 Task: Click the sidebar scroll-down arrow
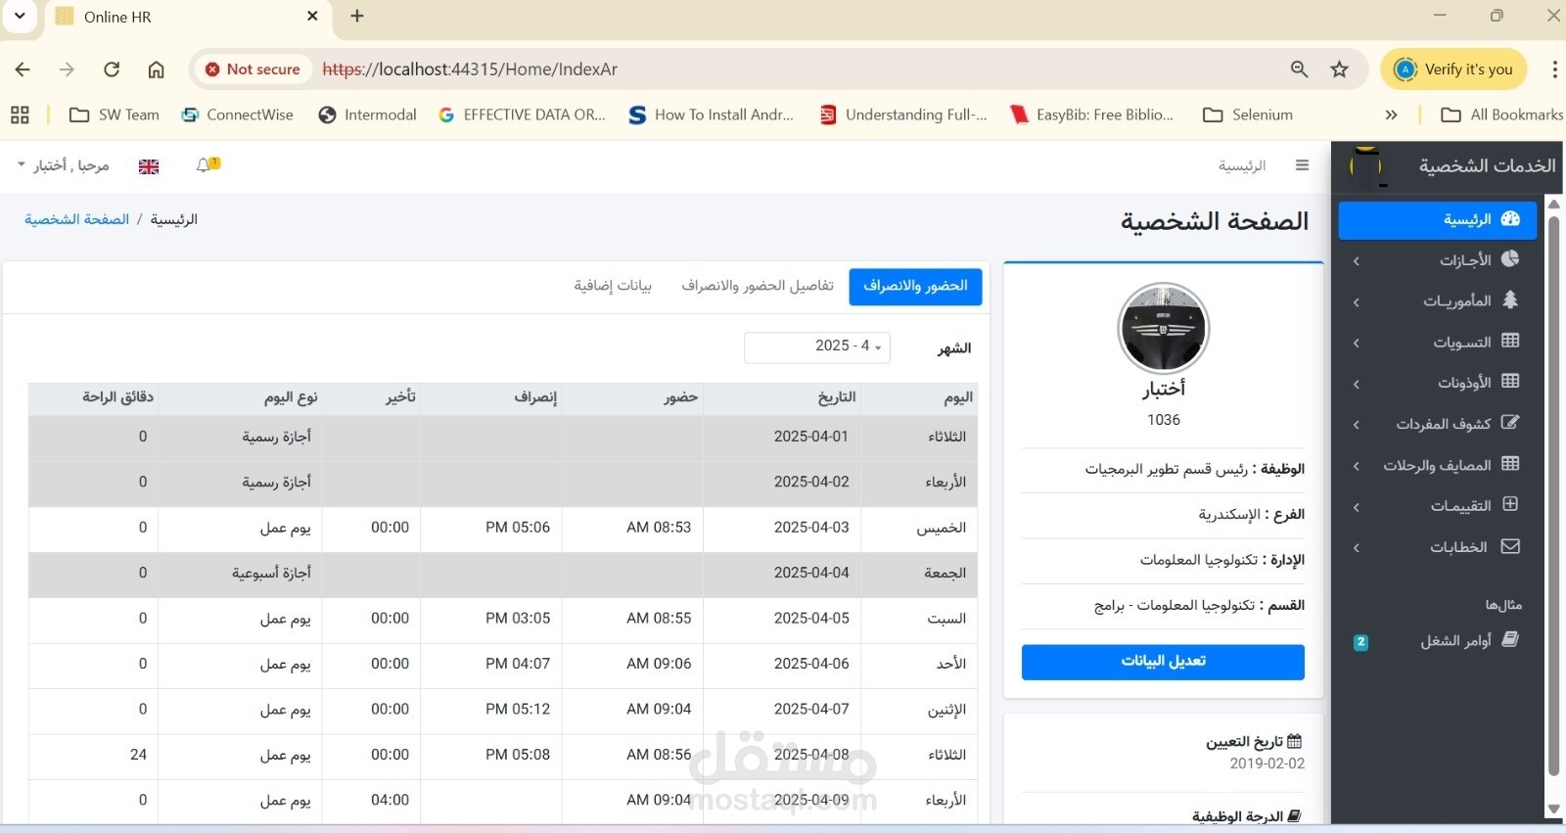click(x=1553, y=809)
